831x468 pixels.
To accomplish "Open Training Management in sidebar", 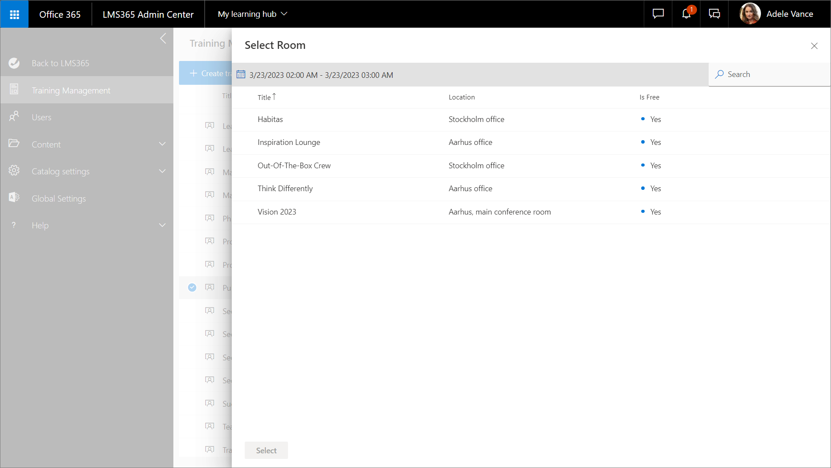I will coord(71,90).
